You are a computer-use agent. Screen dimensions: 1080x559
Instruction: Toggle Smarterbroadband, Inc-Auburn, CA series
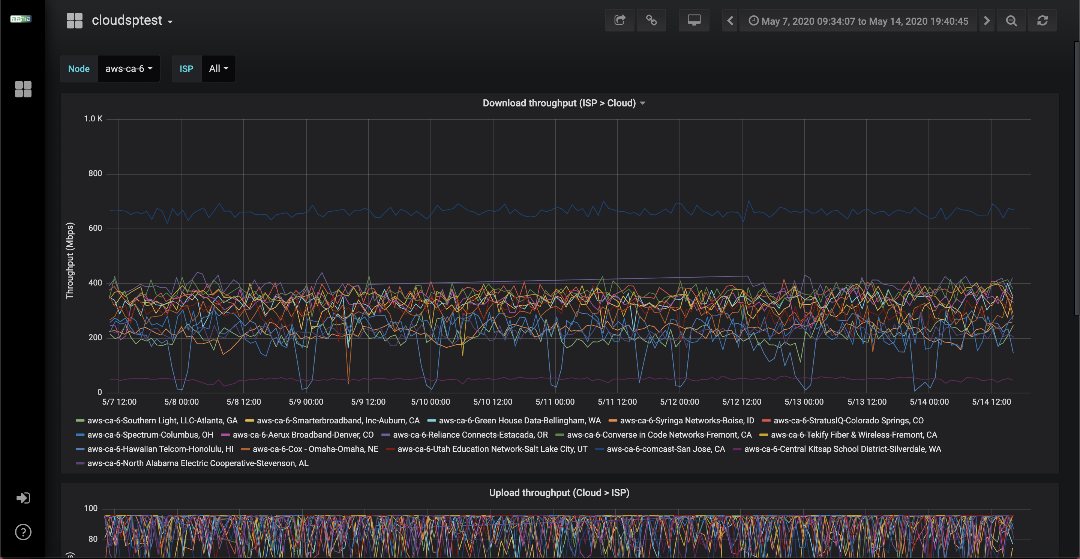coord(338,420)
